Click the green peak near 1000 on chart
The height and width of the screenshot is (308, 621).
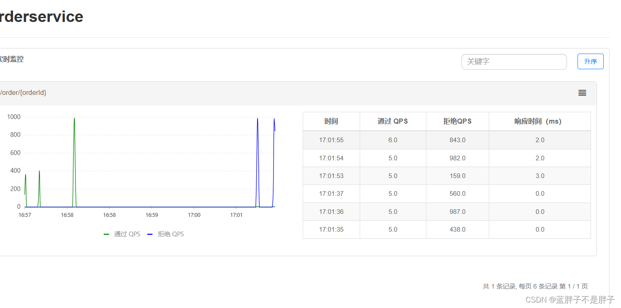coord(74,119)
